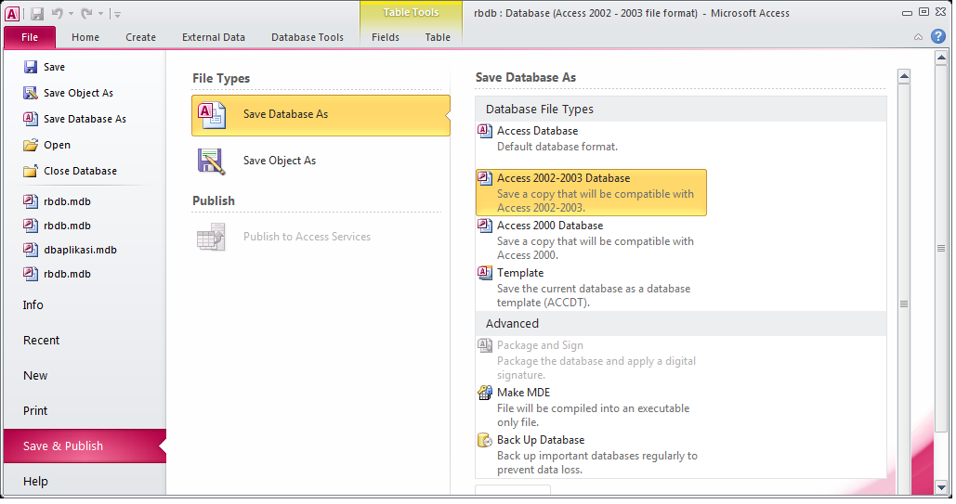Click the Save Database As list scroll-up arrow
This screenshot has height=504, width=956.
click(x=904, y=76)
